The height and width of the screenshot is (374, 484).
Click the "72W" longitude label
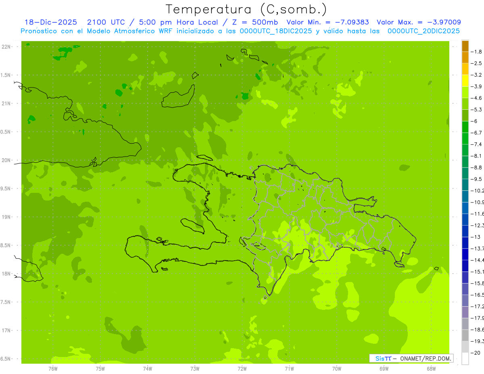pyautogui.click(x=242, y=368)
